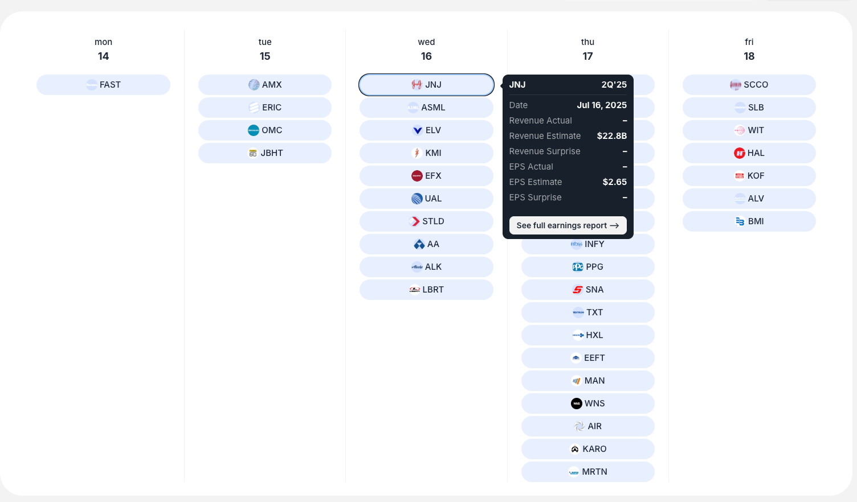
Task: Click the SNA company logo icon
Action: coord(578,290)
